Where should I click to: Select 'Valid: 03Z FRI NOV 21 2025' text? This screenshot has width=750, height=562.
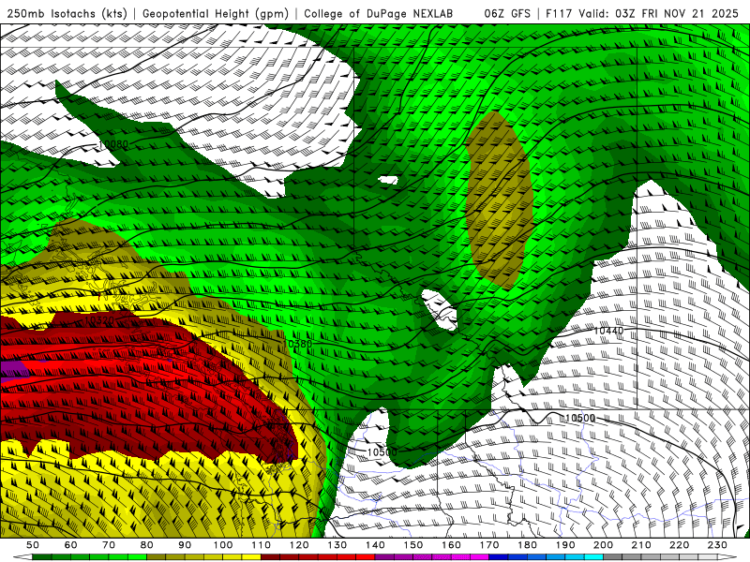[661, 14]
